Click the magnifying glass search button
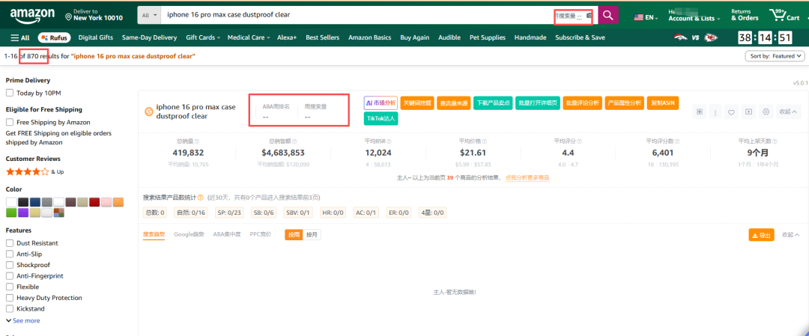Screen dimensions: 809x336 [x=607, y=15]
